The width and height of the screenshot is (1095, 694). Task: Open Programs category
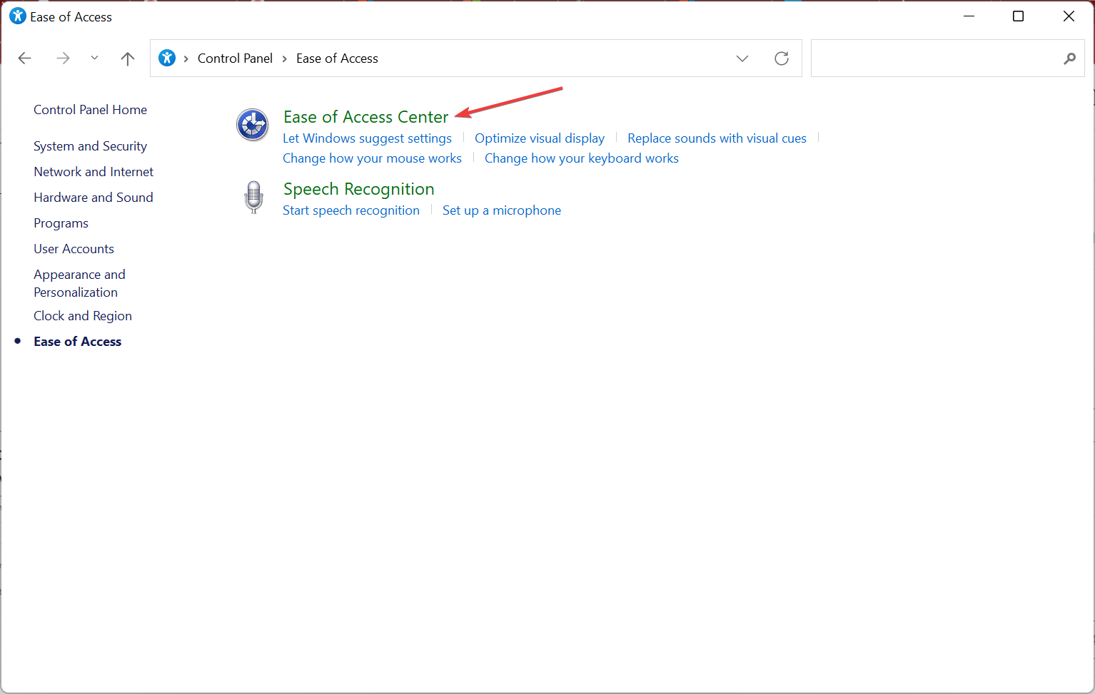click(x=61, y=223)
